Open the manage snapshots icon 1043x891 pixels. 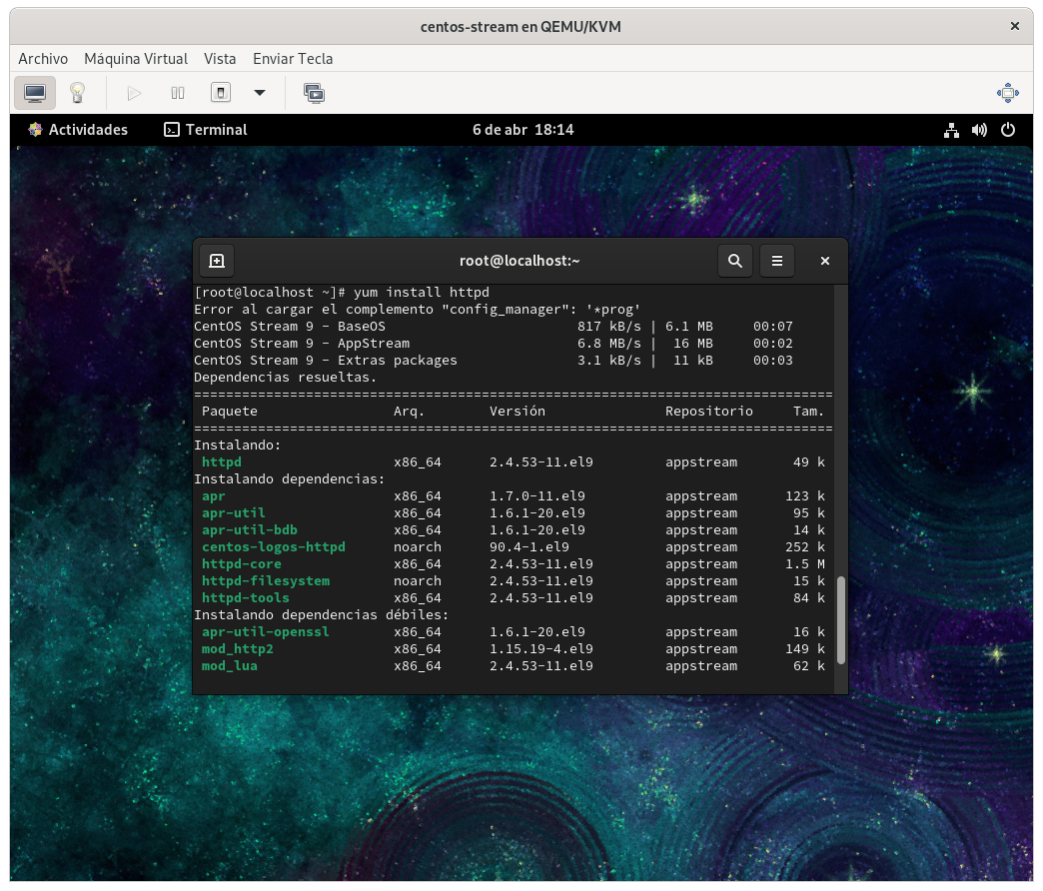[x=314, y=93]
